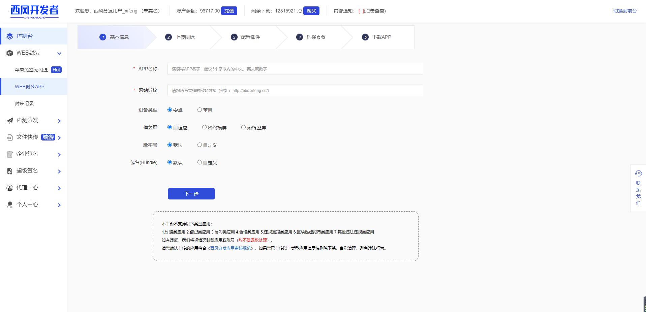
Task: Click the 文件快传 file icon
Action: (x=10, y=137)
